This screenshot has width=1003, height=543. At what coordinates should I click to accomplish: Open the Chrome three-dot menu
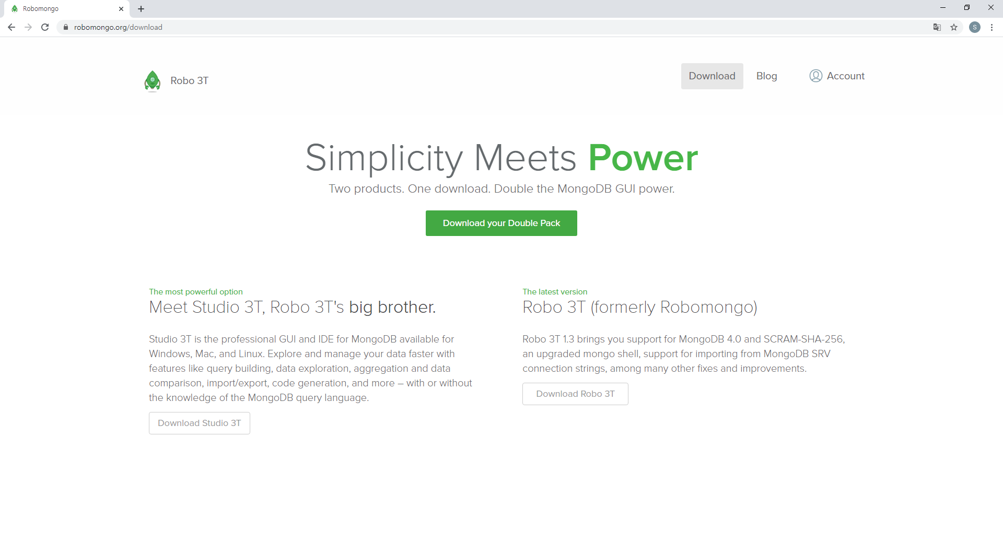[x=992, y=27]
